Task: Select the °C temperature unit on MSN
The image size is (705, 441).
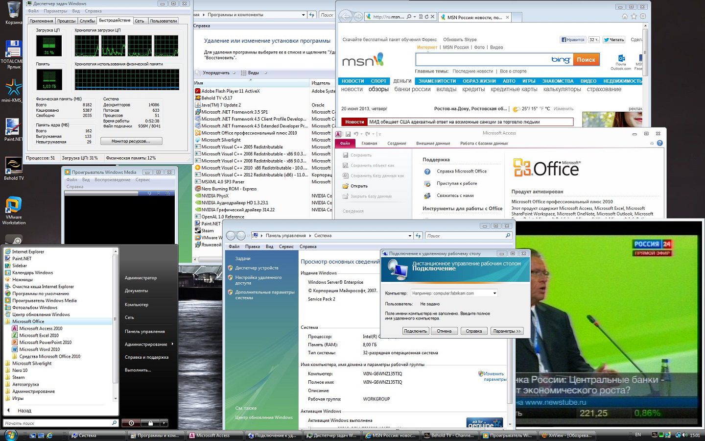Action: pos(547,109)
